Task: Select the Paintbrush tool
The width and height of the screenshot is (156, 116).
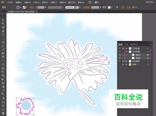Action: [x=3, y=46]
